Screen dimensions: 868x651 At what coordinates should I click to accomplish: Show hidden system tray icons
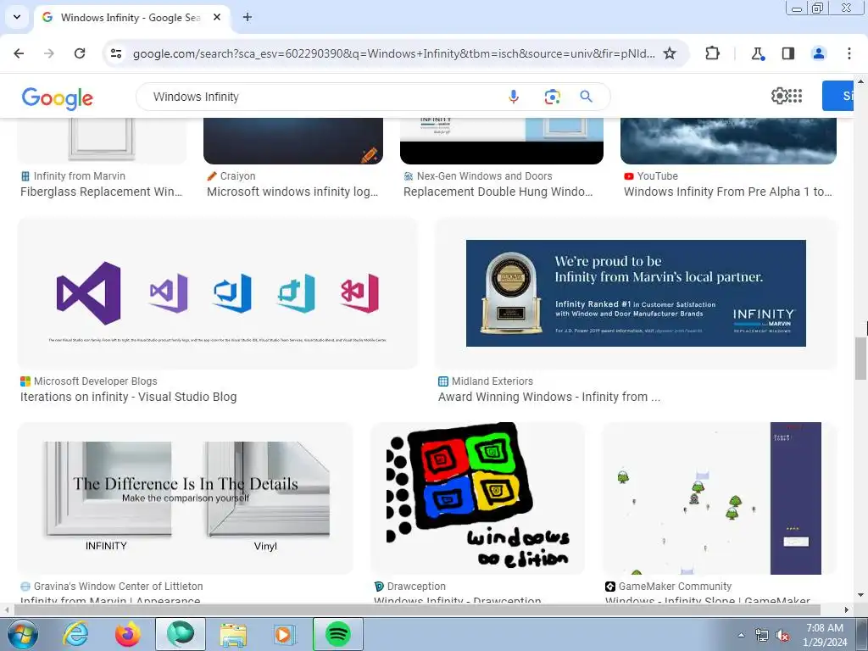(741, 635)
